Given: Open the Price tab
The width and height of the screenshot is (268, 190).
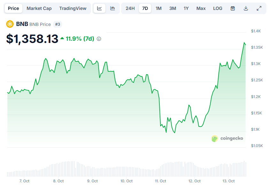Looking at the screenshot, I should [13, 8].
